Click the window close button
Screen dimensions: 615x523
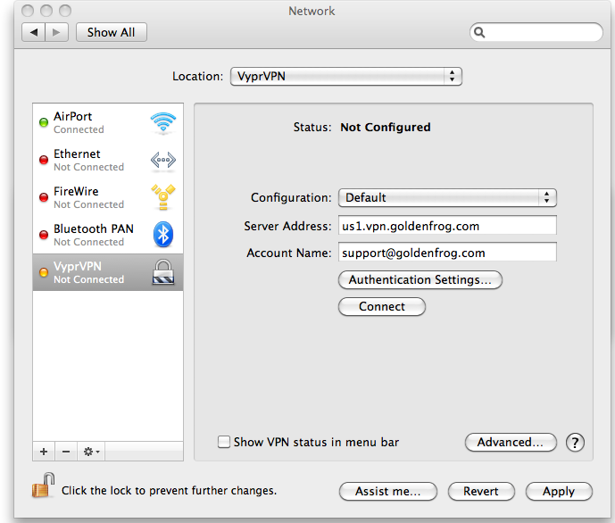[x=28, y=11]
